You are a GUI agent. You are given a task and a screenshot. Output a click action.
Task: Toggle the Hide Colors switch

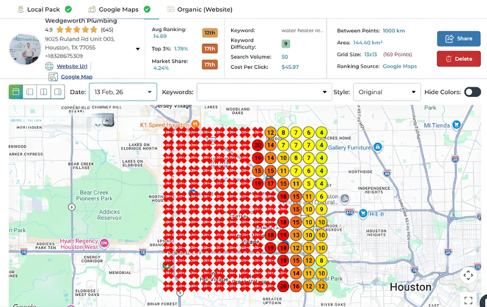tap(473, 92)
